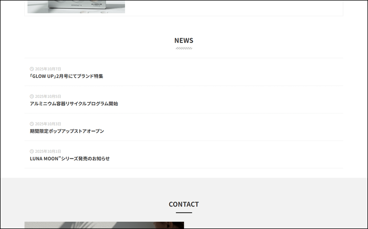Click the clock icon beside 2025年10月7日
Screen dimensions: 368x229
point(32,69)
